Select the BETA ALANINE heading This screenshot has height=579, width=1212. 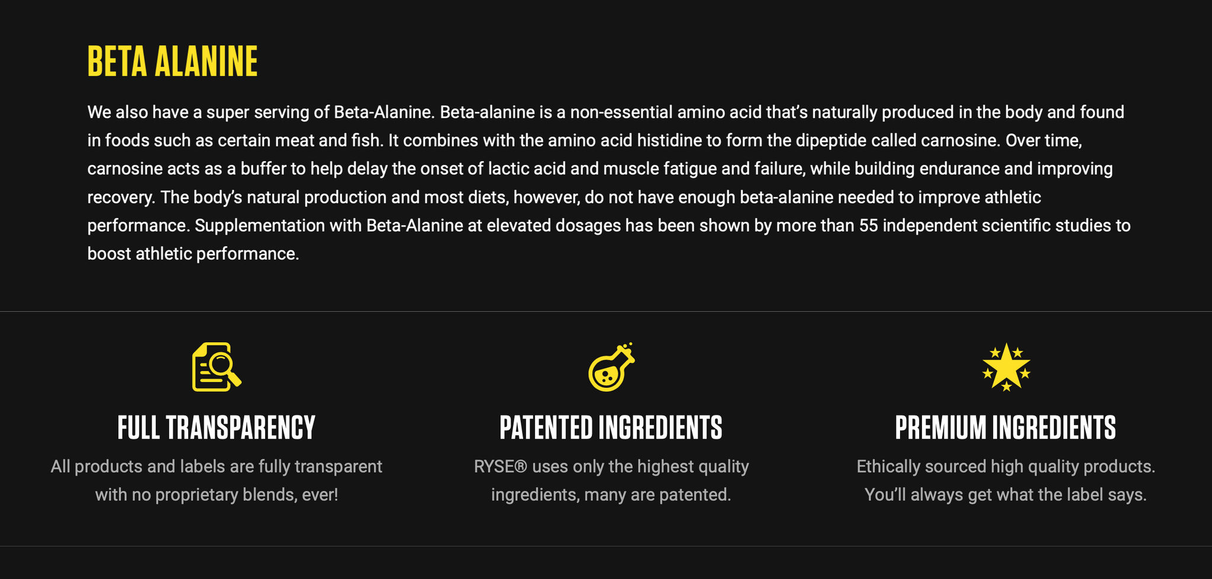click(x=172, y=61)
